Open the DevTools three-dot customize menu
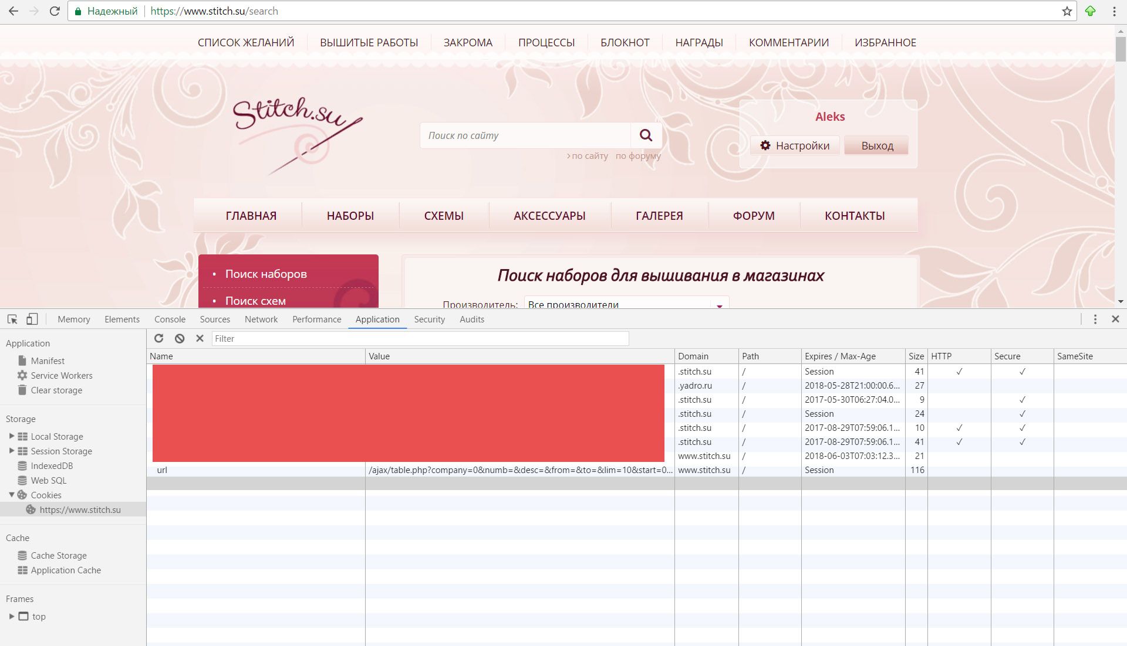 pos(1095,319)
